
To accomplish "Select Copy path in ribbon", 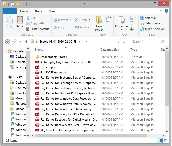I will (35, 23).
